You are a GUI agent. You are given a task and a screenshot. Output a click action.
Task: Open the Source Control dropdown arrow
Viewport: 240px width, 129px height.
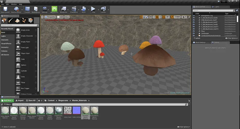[x=22, y=10]
